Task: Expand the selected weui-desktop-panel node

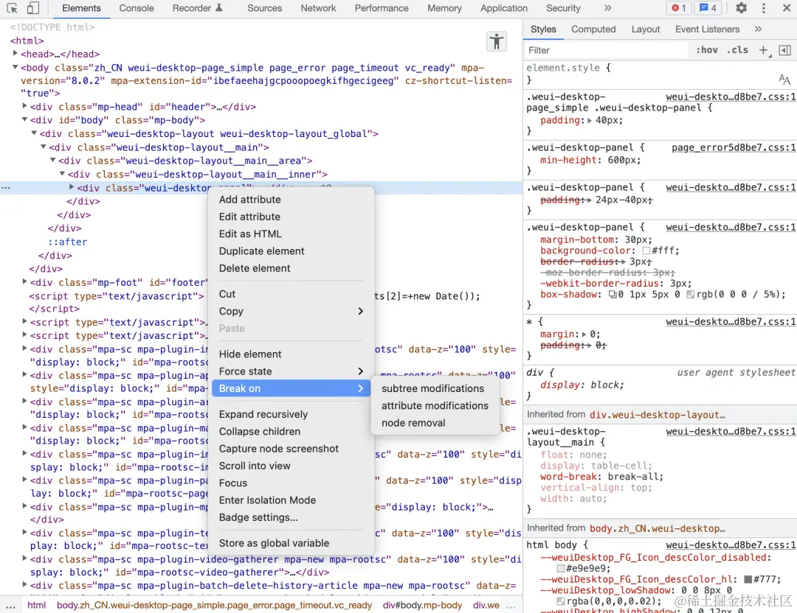Action: [x=71, y=187]
